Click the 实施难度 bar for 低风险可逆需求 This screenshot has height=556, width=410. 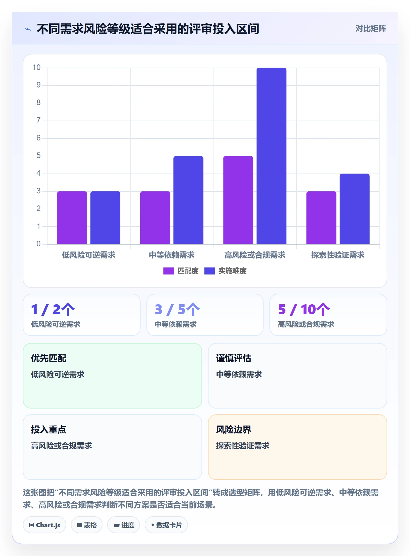point(105,218)
